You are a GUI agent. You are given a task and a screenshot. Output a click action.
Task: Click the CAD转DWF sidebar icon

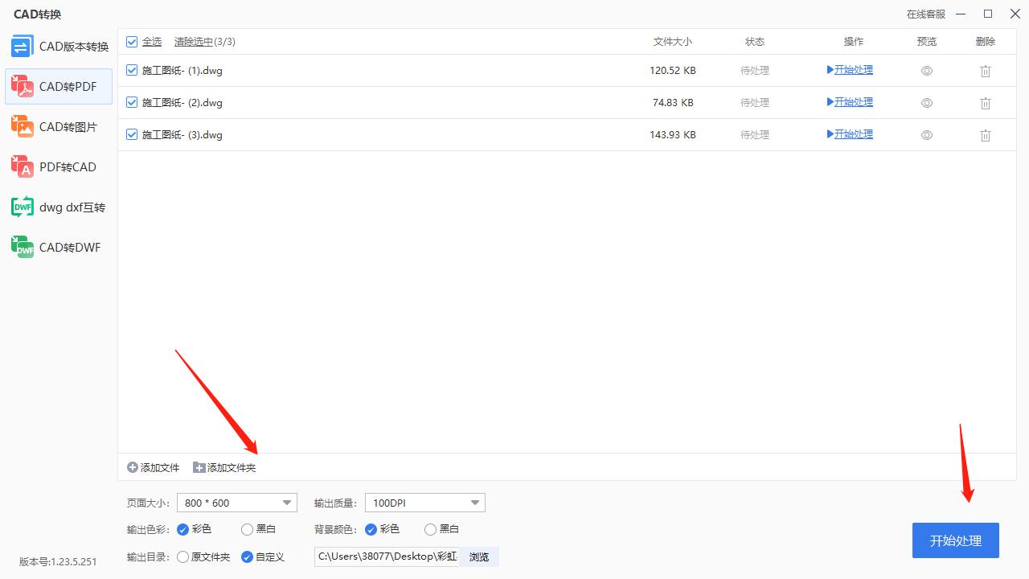click(23, 248)
